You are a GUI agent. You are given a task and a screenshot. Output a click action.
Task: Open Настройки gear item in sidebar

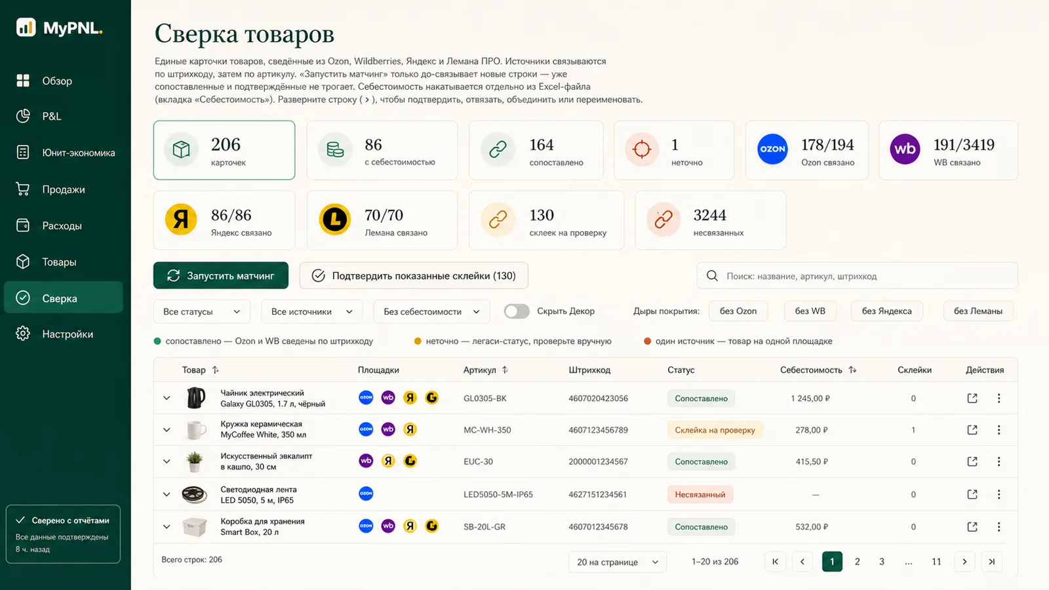tap(63, 334)
